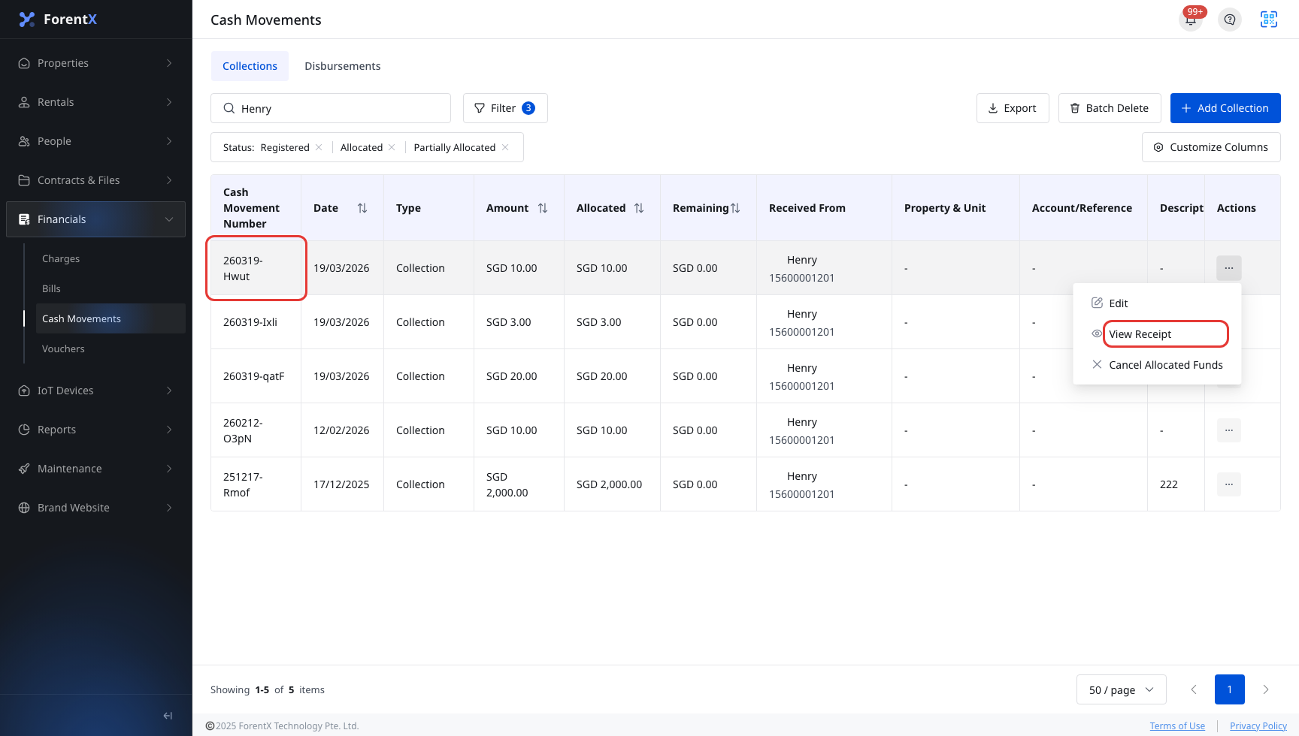Remove the Allocated status filter chip
Viewport: 1299px width, 736px height.
[x=392, y=147]
